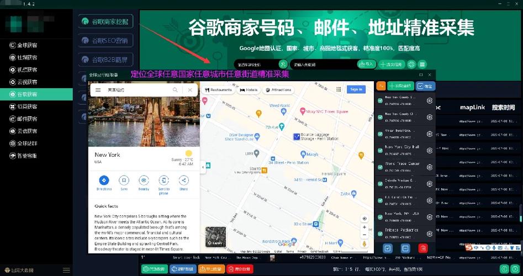This screenshot has width=523, height=276.
Task: Click the Layers satellite thumbnail
Action: pyautogui.click(x=215, y=237)
